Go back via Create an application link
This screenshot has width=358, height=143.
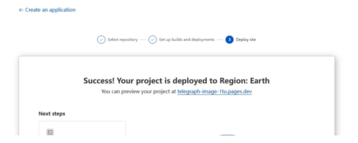point(47,10)
